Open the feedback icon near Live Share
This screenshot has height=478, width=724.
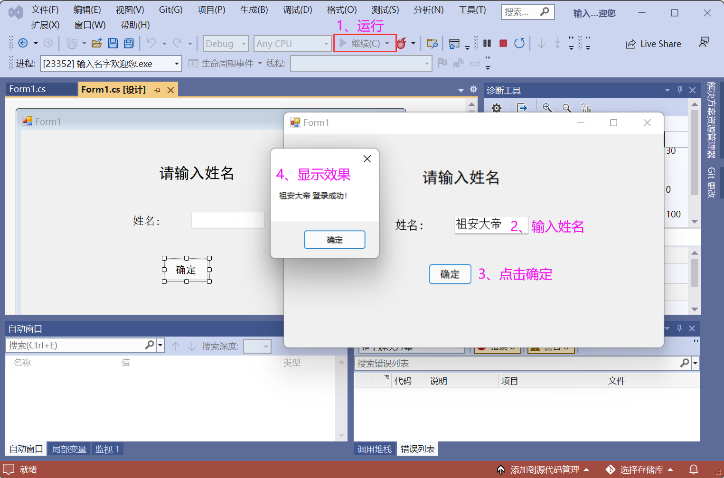tap(704, 43)
